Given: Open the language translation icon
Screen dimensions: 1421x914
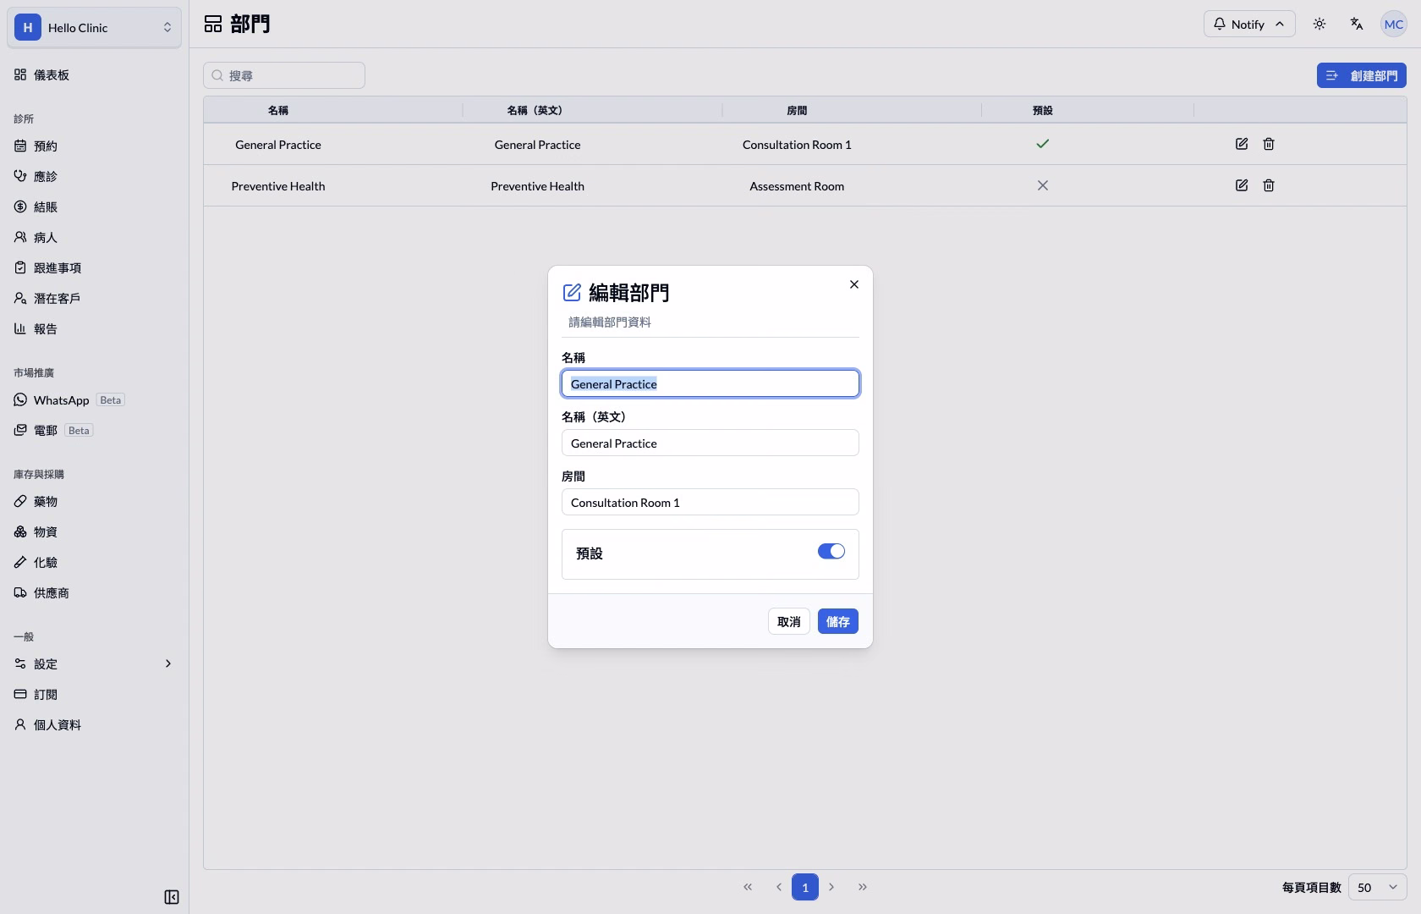Looking at the screenshot, I should point(1357,24).
